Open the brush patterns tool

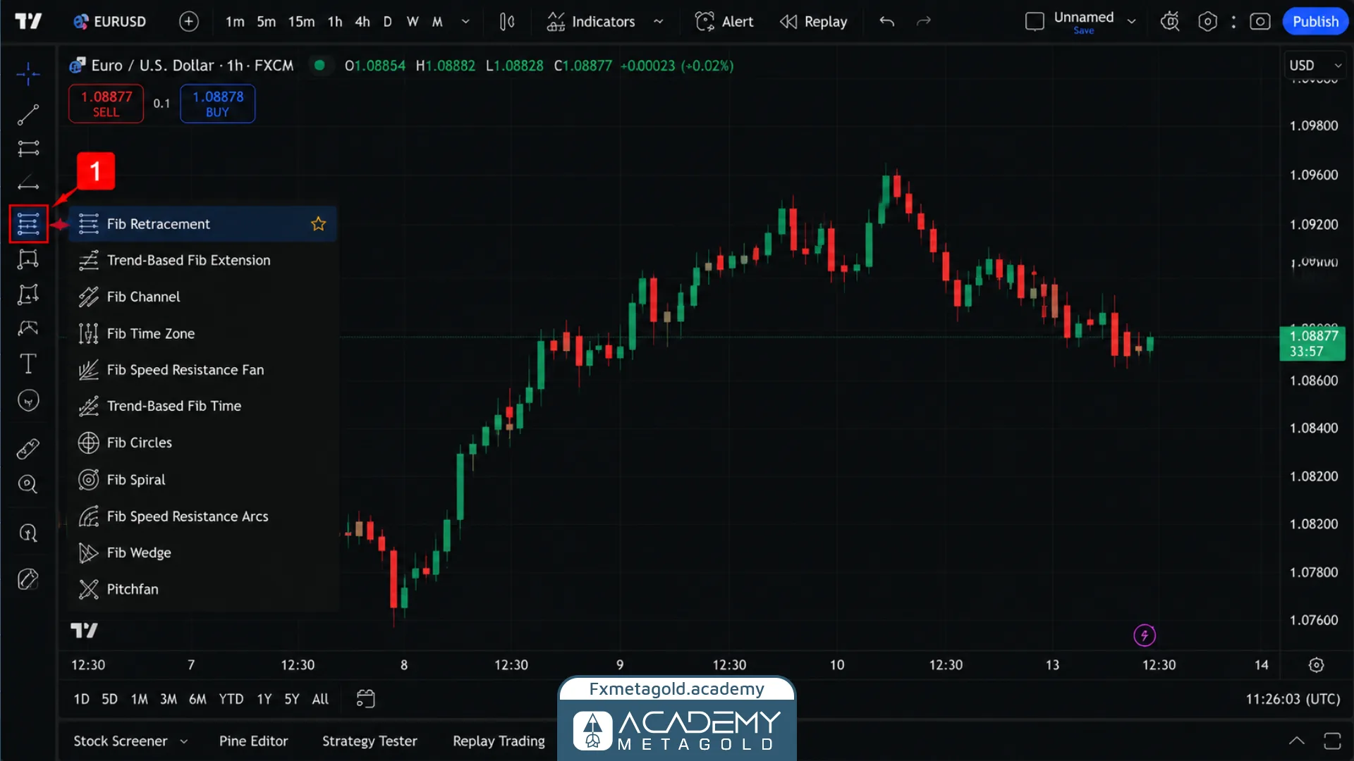[28, 328]
